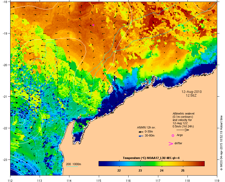
Task: Click the magenta Argo circle on the map
Action: [93, 25]
